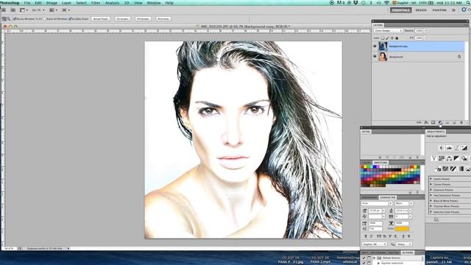Open the layer Opacity dropdown
The width and height of the screenshot is (471, 265).
tap(424, 31)
